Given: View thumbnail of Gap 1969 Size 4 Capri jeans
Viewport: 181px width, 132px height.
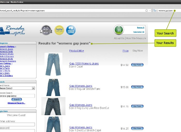Looking at the screenshot, I should click(x=53, y=64).
